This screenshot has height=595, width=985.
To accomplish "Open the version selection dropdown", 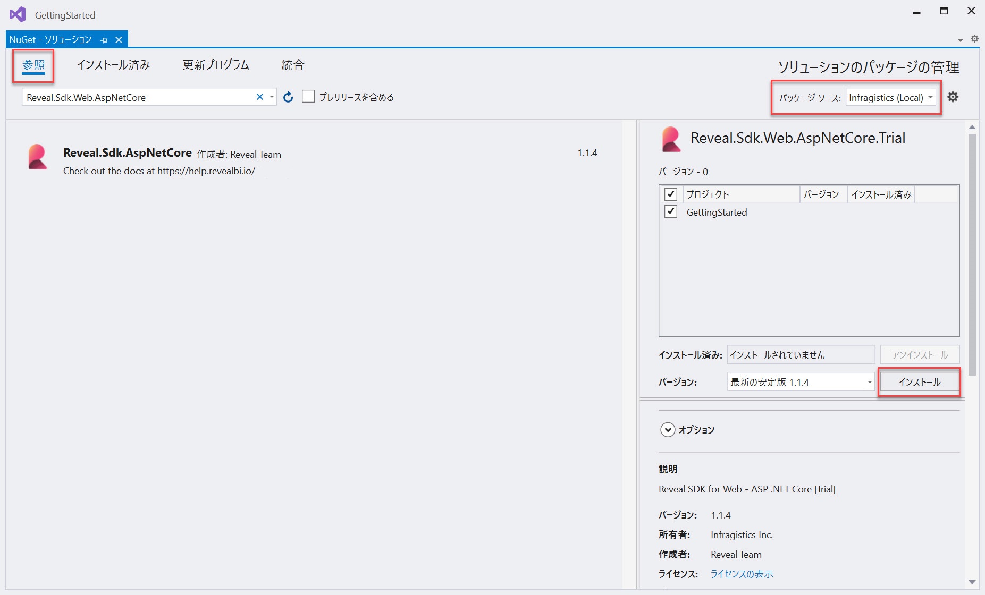I will pyautogui.click(x=801, y=382).
